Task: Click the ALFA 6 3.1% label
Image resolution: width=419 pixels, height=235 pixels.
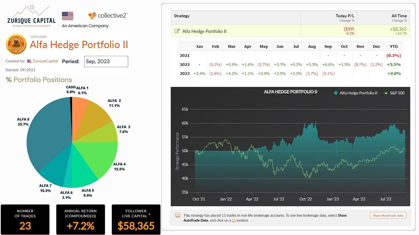Action: [x=66, y=195]
